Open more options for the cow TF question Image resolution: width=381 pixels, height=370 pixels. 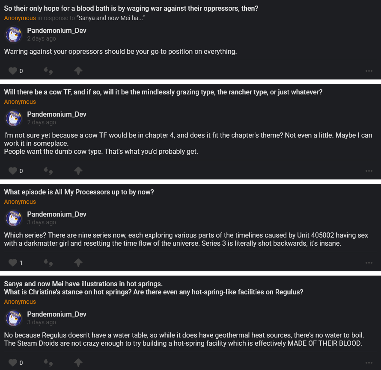click(369, 171)
